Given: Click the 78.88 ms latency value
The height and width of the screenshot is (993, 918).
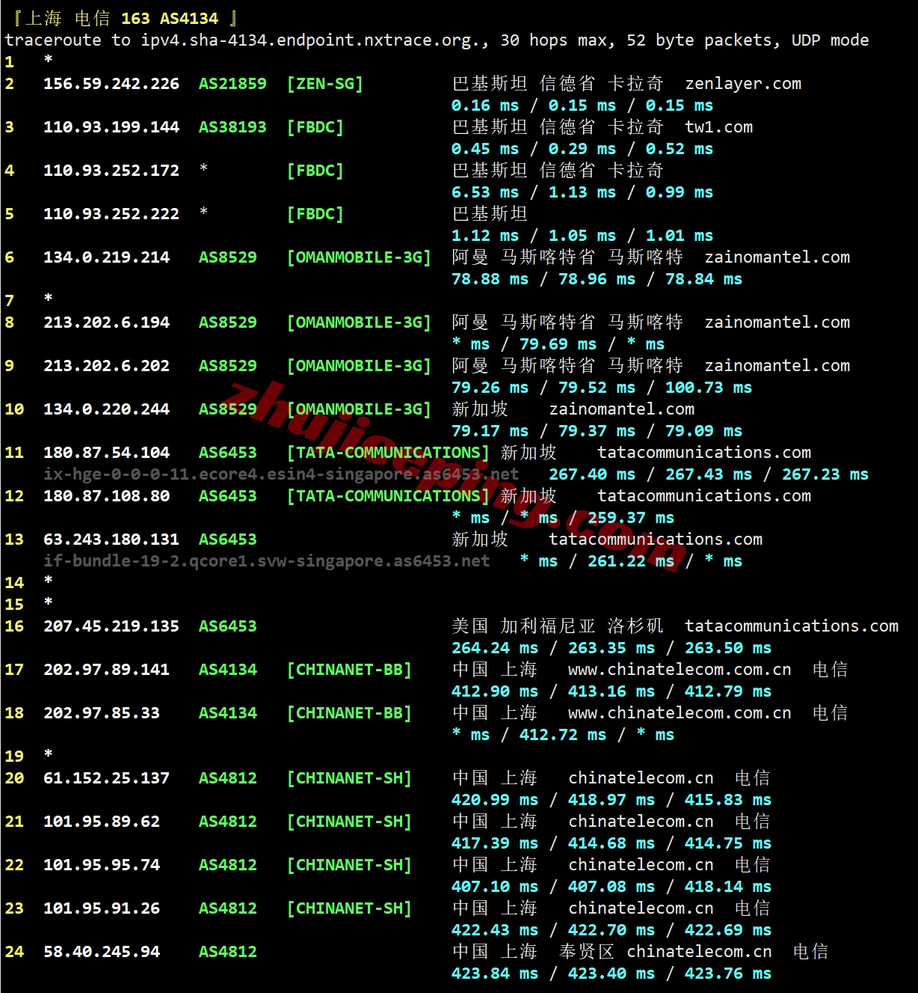Looking at the screenshot, I should coord(490,279).
